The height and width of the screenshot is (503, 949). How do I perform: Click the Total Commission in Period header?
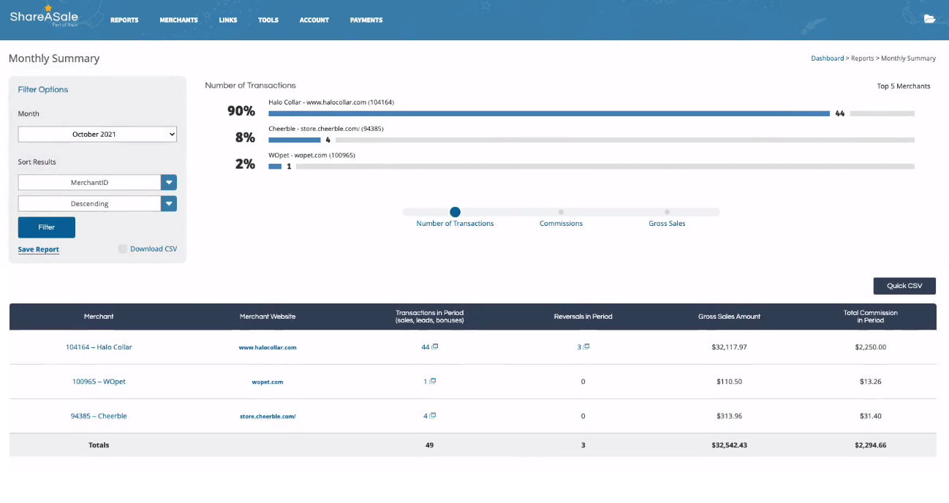[870, 317]
